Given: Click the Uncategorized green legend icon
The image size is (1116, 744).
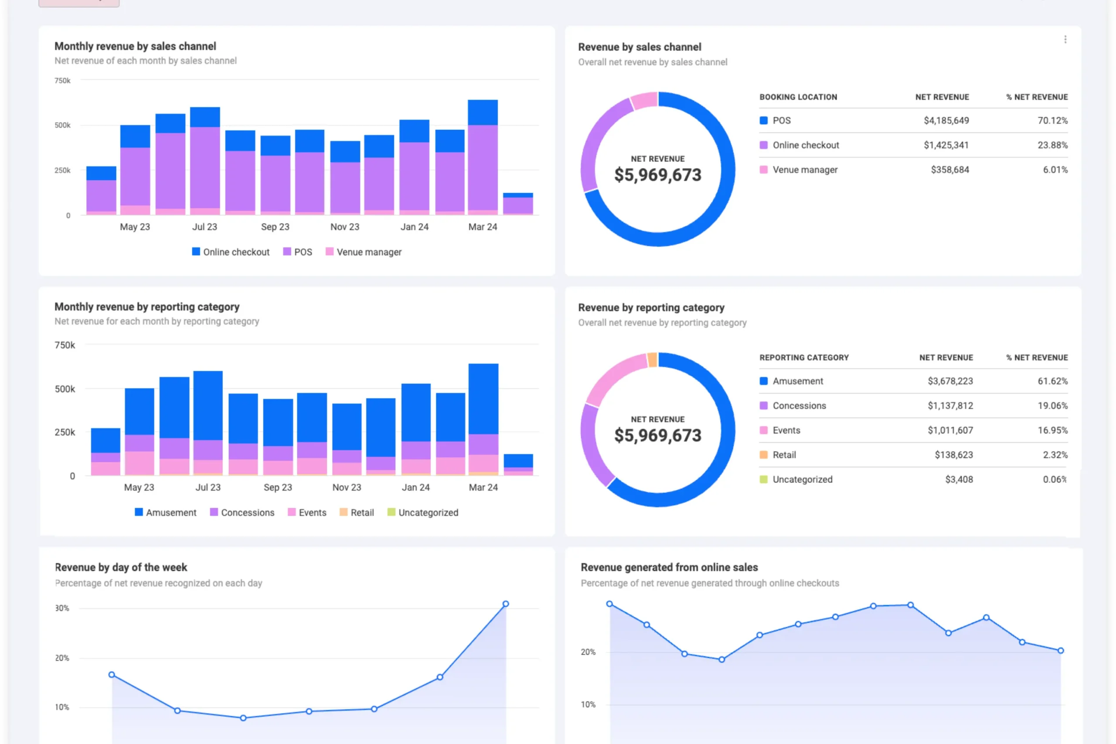Looking at the screenshot, I should (762, 479).
